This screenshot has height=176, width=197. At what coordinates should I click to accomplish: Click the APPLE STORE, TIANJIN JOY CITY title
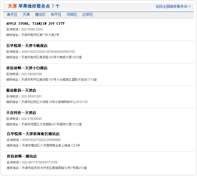[x=35, y=24]
